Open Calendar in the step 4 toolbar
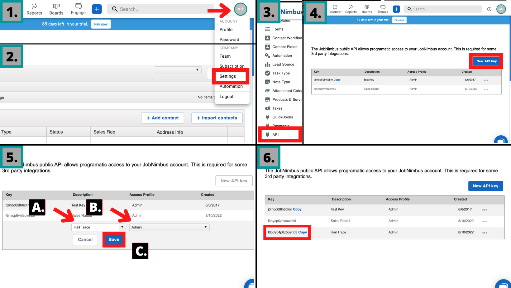Screen dimensions: 511x288 pyautogui.click(x=335, y=9)
